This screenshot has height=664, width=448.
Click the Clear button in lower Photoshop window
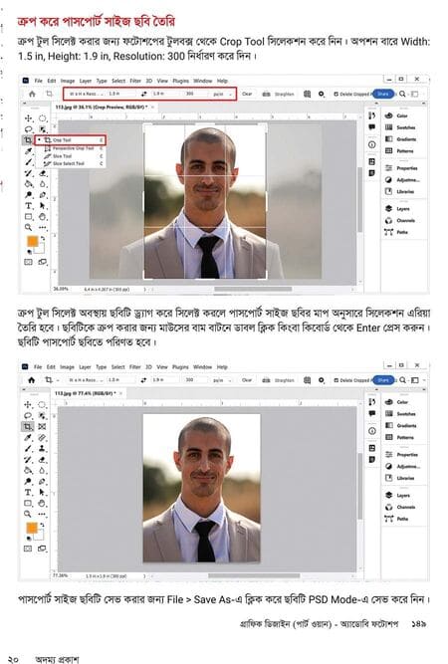247,380
